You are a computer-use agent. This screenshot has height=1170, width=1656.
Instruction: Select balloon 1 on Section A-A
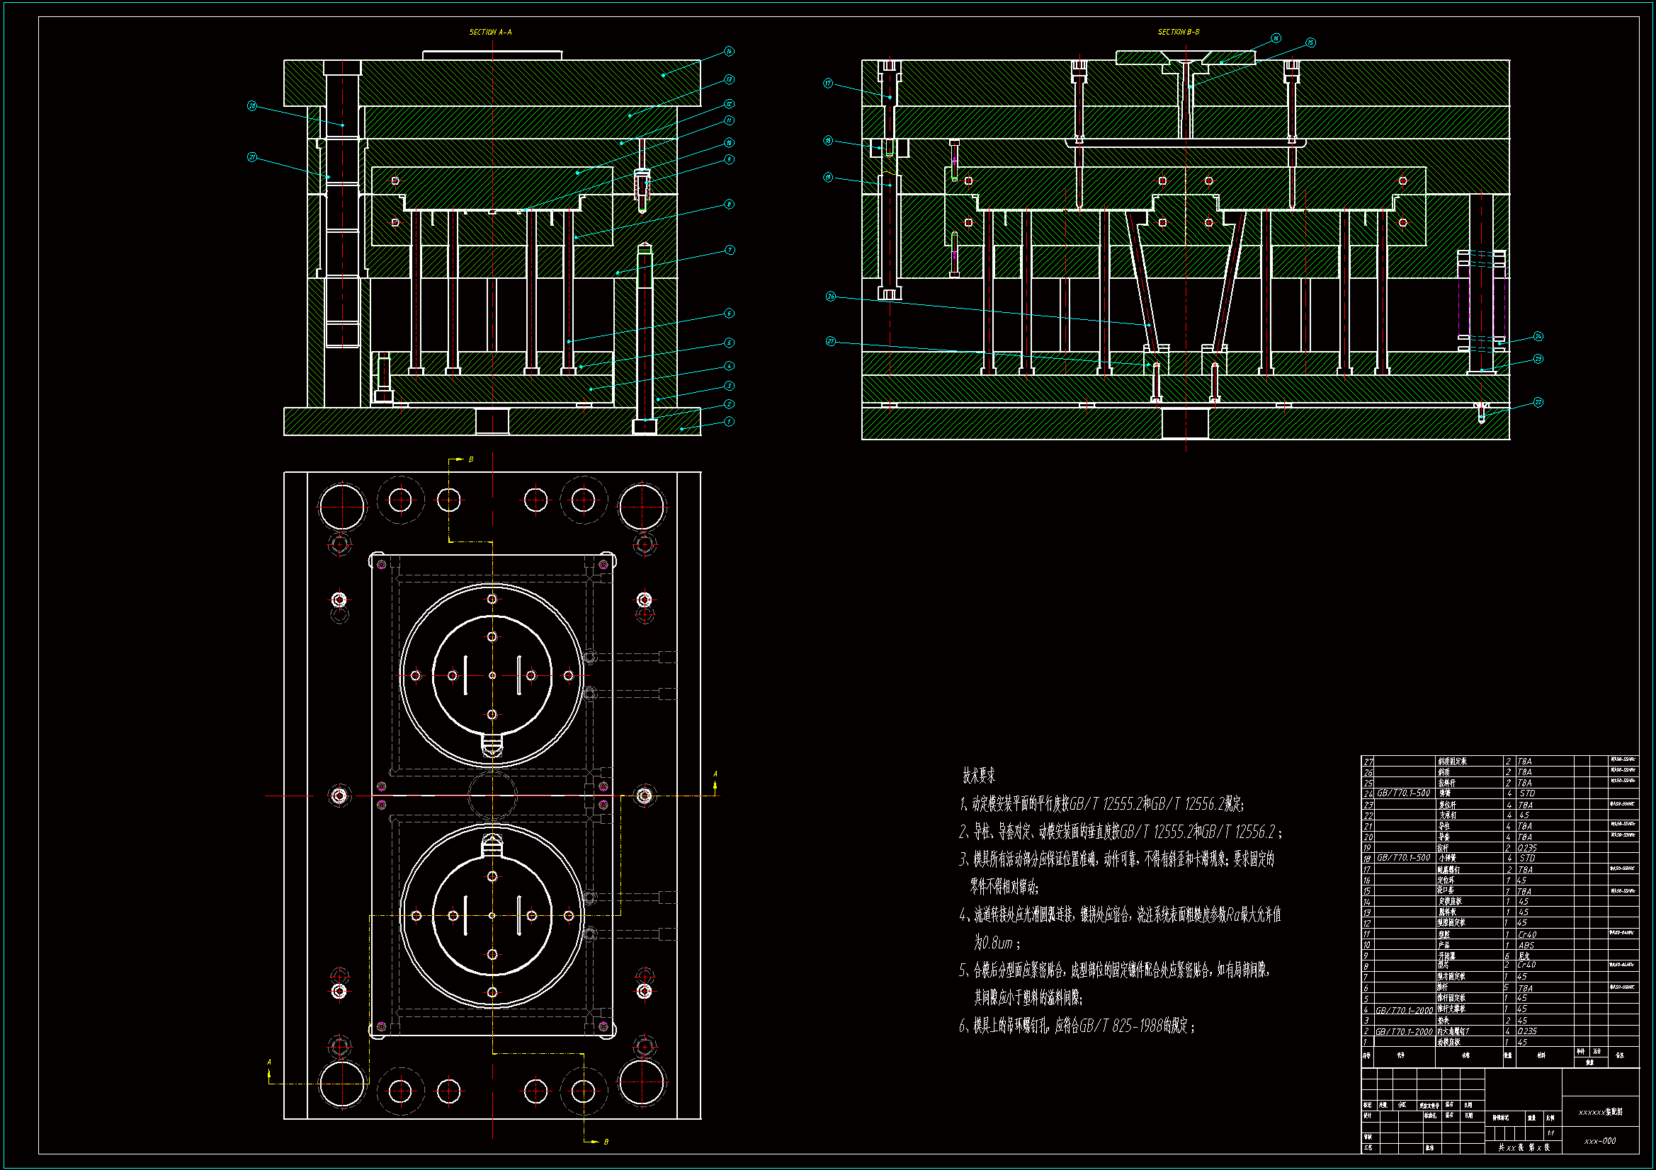pyautogui.click(x=729, y=422)
